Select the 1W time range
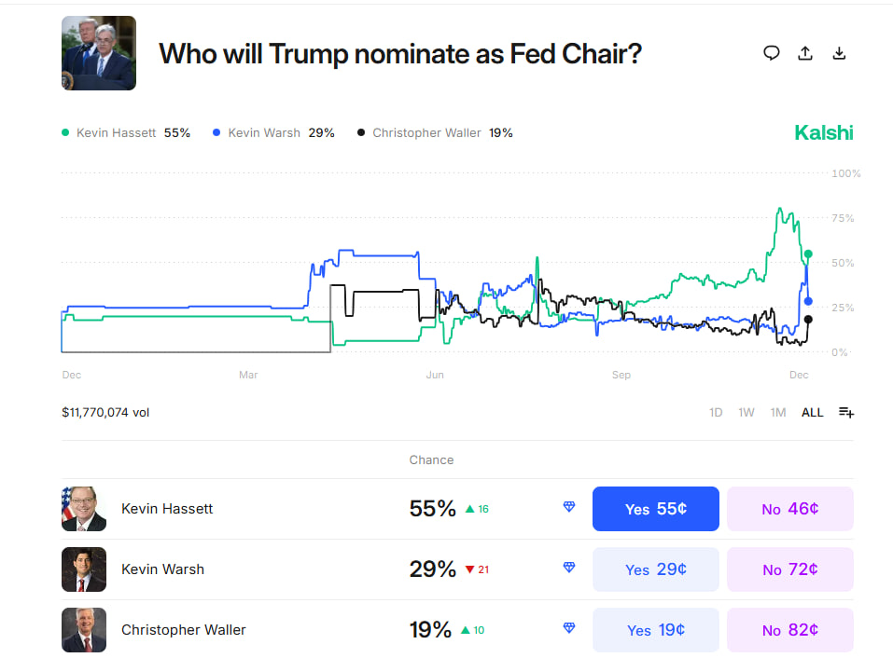The image size is (893, 658). coord(746,412)
